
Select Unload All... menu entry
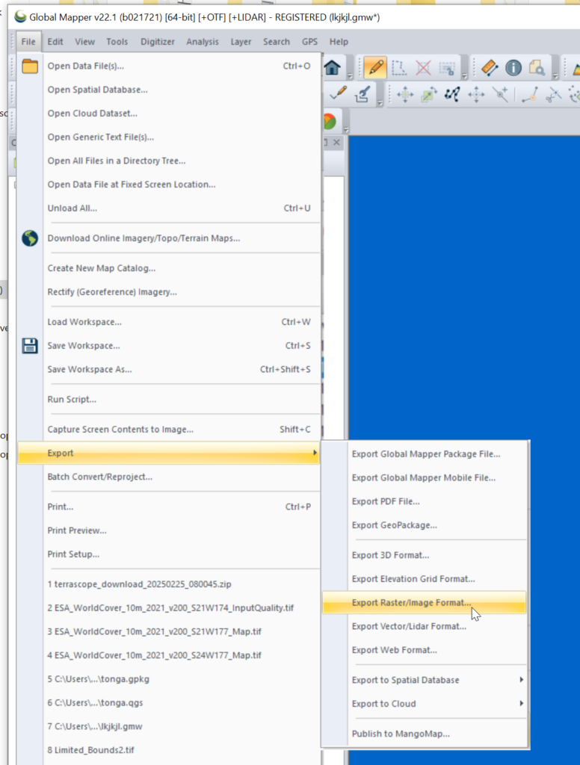click(x=169, y=208)
